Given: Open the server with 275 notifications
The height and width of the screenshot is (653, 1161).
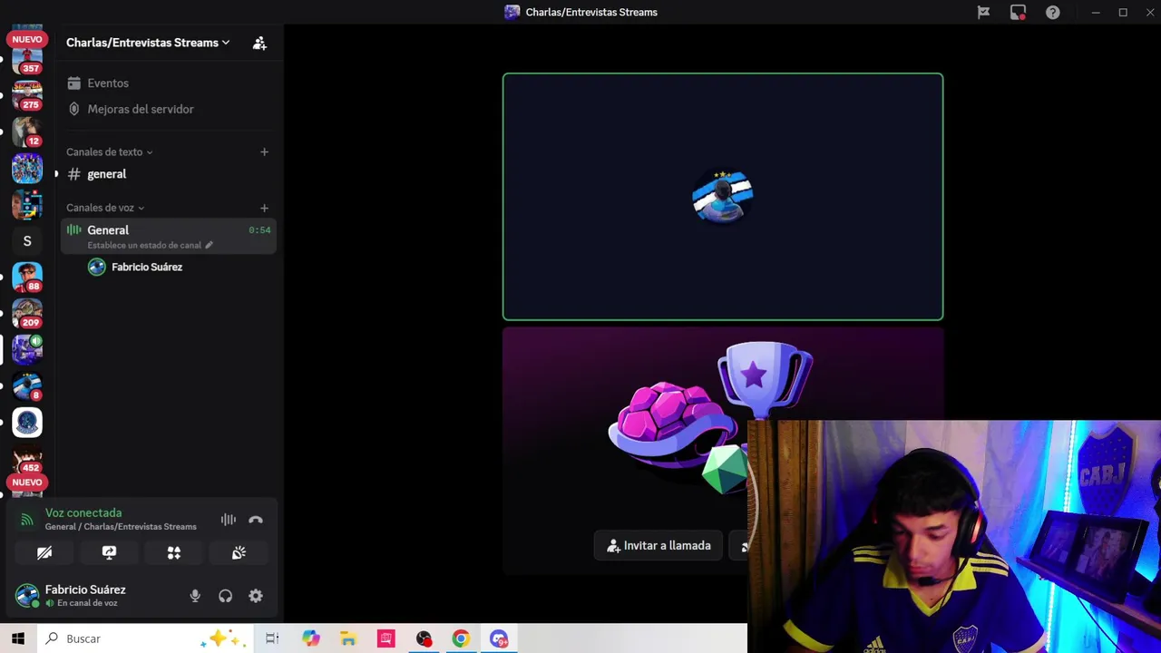Looking at the screenshot, I should coord(27,95).
